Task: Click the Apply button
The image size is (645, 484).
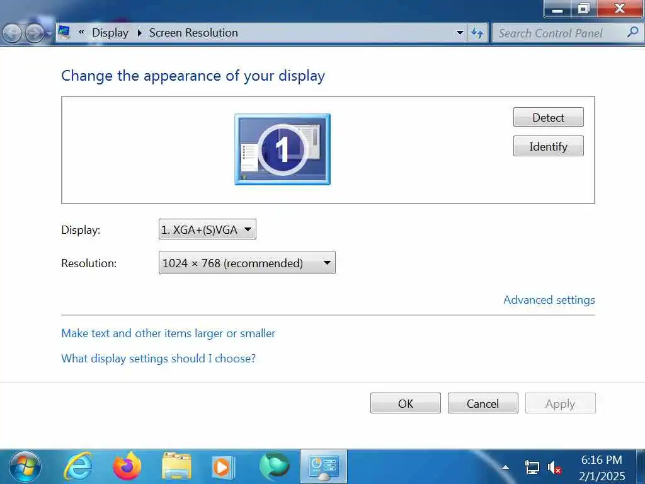Action: [560, 403]
